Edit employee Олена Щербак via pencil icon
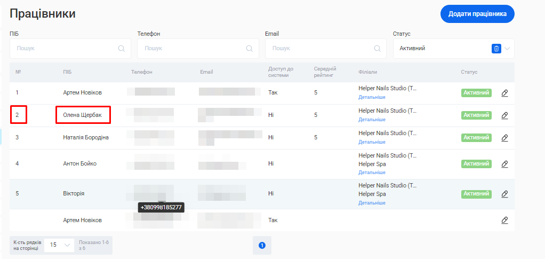545x259 pixels. pos(504,115)
